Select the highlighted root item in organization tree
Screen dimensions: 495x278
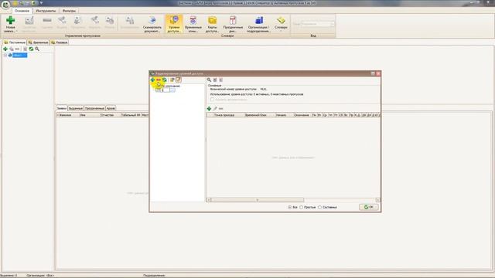(x=19, y=55)
